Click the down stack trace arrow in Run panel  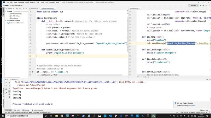coord(9,86)
